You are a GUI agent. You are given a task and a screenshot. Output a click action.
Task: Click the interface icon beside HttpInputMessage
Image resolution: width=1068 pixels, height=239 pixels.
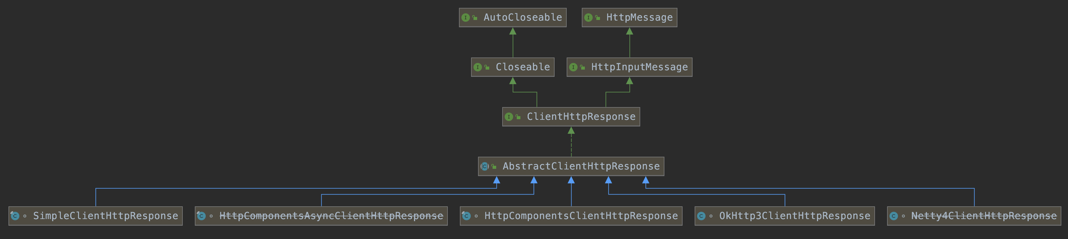pos(573,67)
